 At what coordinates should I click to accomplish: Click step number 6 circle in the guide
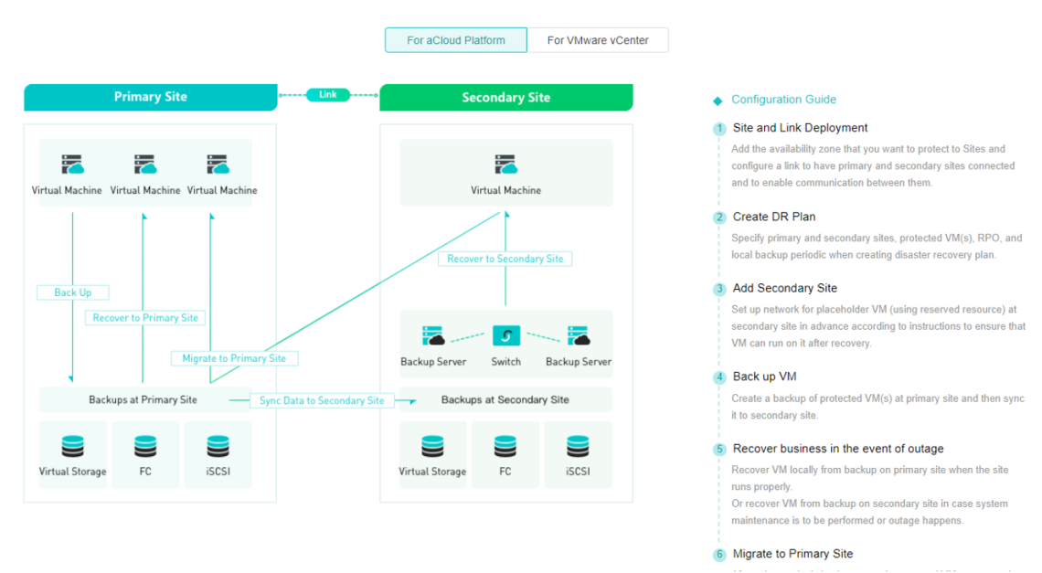pos(719,555)
